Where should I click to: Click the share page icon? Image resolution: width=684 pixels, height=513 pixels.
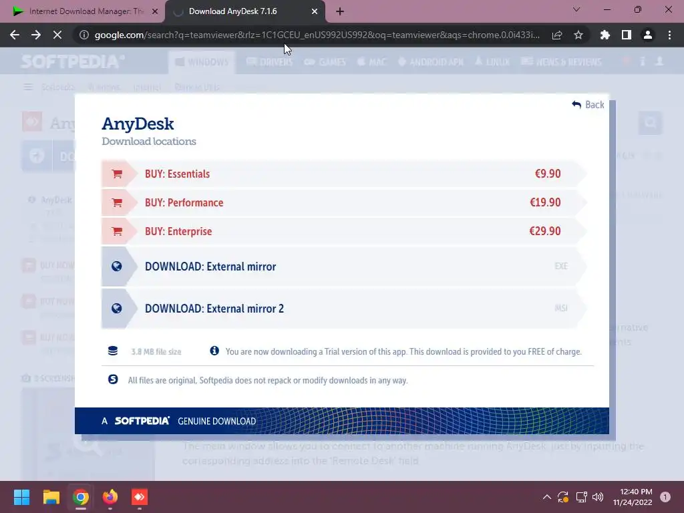[x=557, y=35]
